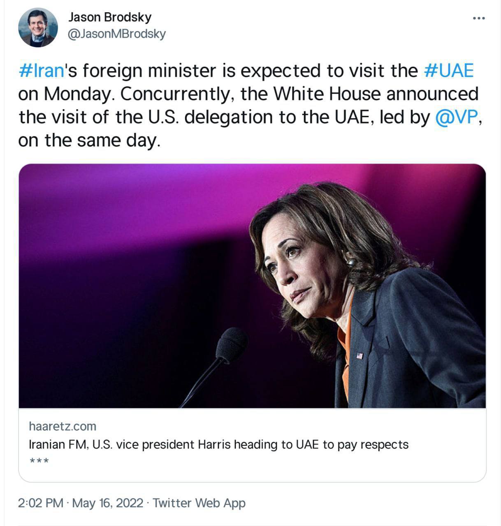Screen dimensions: 501x526
Task: Click the haaretz.com domain label
Action: point(63,426)
